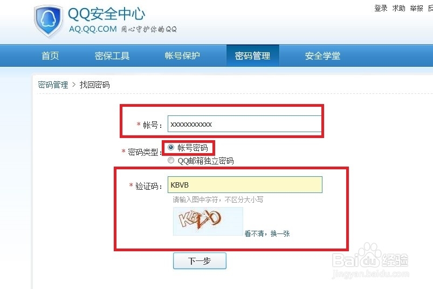This screenshot has height=289, width=433.
Task: Switch to the 帐号保护 tab
Action: coord(182,56)
